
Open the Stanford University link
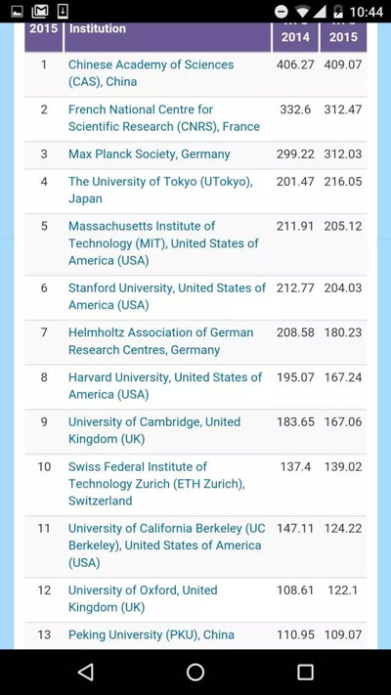point(167,296)
